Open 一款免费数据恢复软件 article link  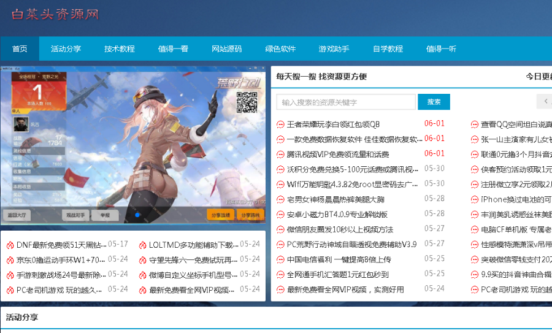354,139
